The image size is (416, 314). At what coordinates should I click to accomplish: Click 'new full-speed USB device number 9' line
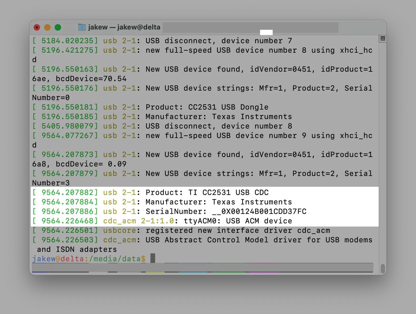[x=202, y=136]
